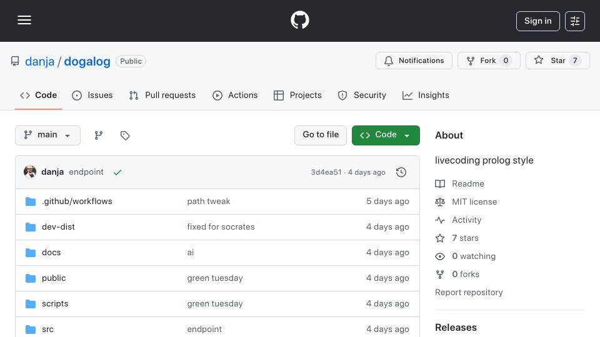Screen dimensions: 600x337
Task: Open the docs folder
Action: pos(51,253)
